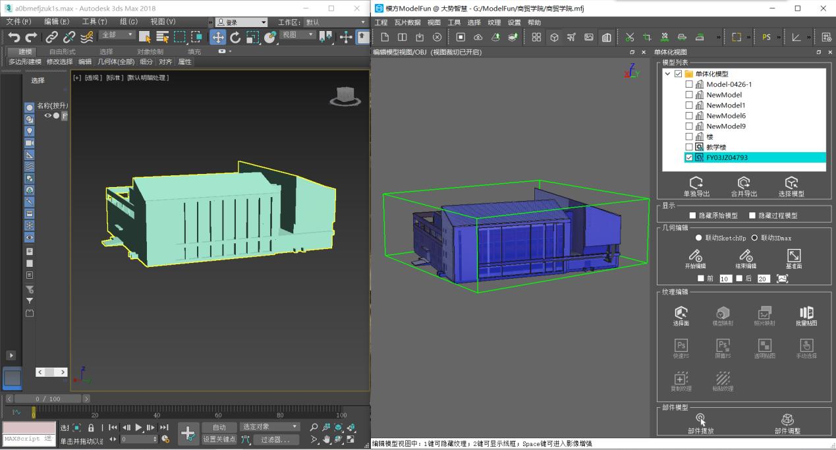Viewport: 836px width, 450px height.
Task: Click the Undo arrow in 3ds Max toolbar
Action: tap(14, 38)
